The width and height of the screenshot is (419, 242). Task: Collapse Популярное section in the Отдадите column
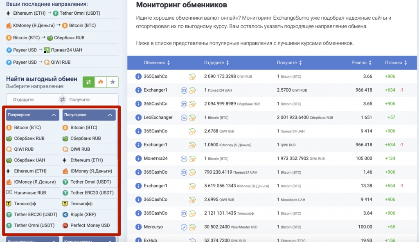[33, 115]
